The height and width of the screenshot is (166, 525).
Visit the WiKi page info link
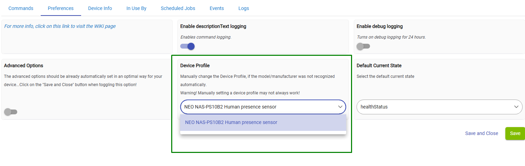click(x=60, y=26)
